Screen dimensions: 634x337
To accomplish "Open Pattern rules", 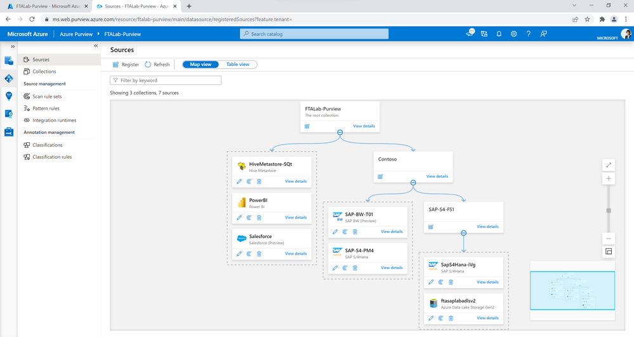I will pos(60,109).
